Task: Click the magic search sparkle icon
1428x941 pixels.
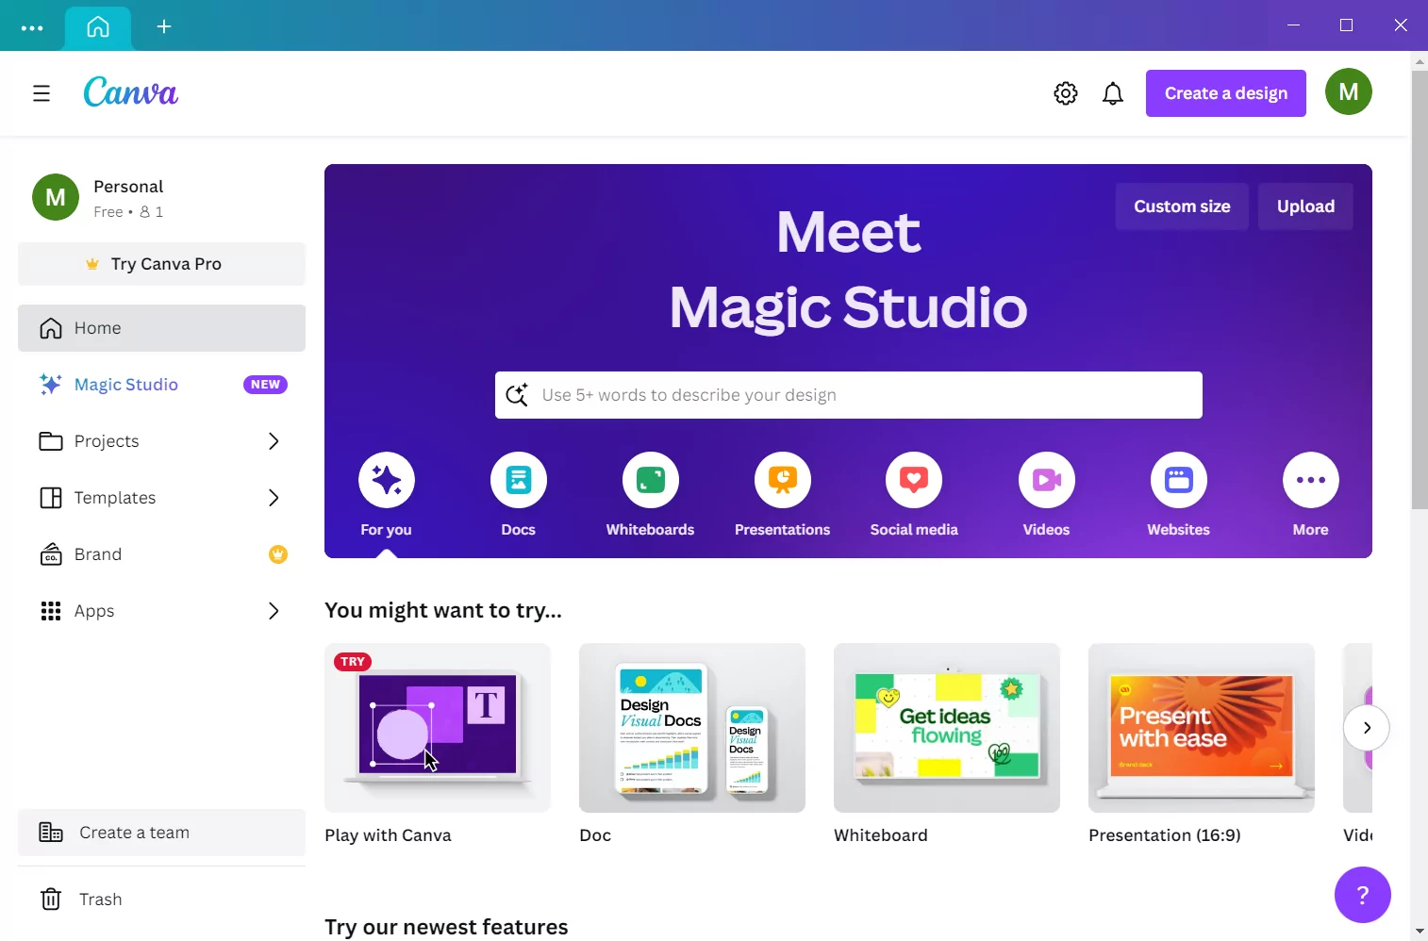Action: click(517, 395)
